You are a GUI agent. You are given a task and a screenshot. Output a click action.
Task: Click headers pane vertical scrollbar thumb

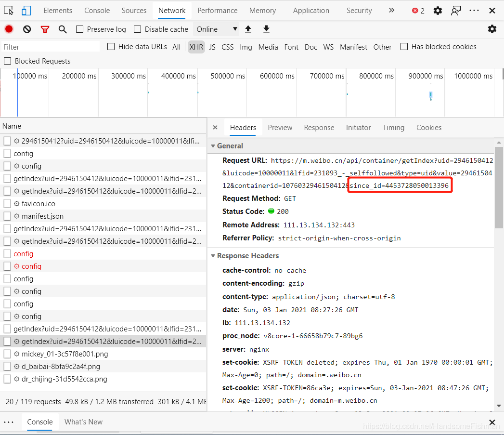(x=499, y=187)
